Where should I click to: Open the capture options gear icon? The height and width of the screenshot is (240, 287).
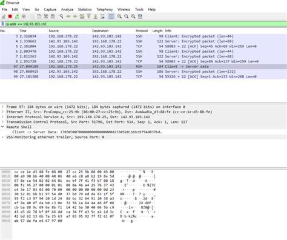[x=24, y=16]
